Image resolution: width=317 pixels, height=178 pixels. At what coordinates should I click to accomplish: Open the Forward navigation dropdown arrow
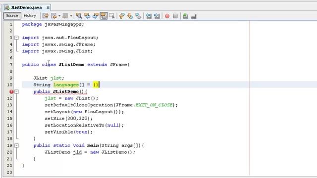71,16
